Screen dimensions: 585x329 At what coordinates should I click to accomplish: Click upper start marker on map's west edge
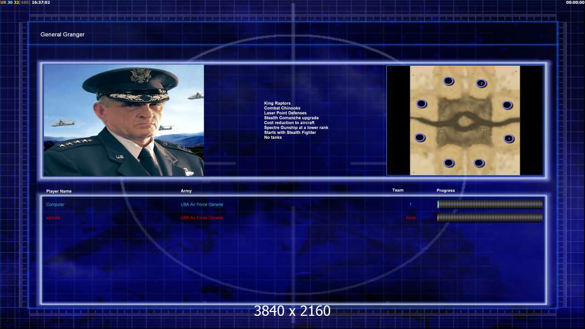coord(421,104)
